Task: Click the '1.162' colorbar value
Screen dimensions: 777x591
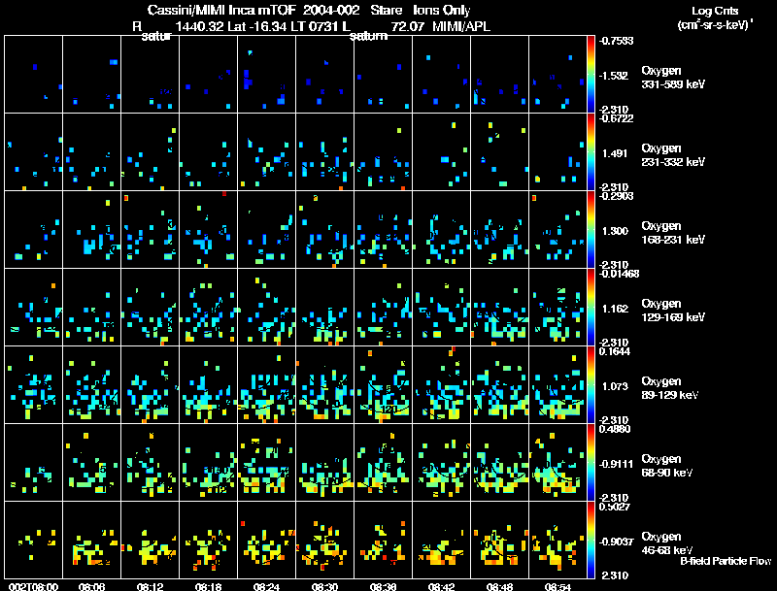Action: pos(615,309)
